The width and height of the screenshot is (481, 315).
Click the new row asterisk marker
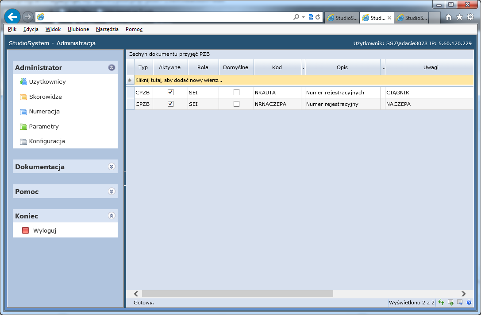[130, 80]
